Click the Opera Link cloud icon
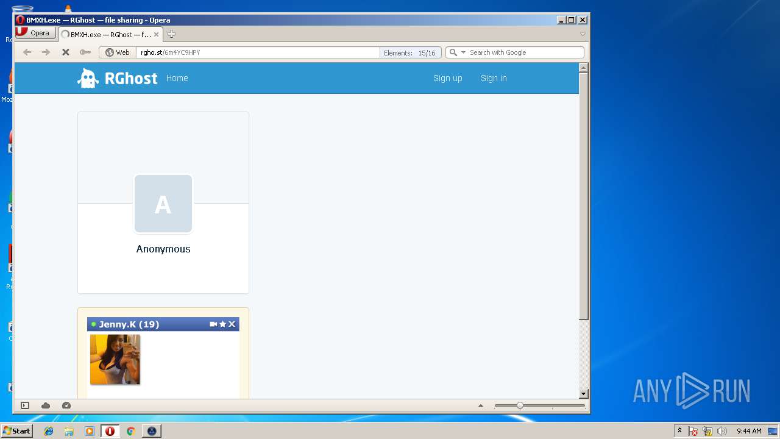 coord(46,405)
